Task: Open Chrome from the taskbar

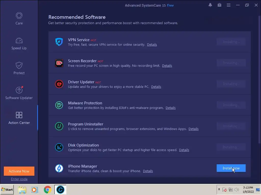Action: 47,189
